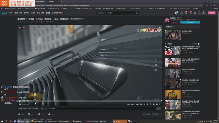Follow the uploader with 关注 button
This screenshot has width=219, height=123.
[190, 22]
